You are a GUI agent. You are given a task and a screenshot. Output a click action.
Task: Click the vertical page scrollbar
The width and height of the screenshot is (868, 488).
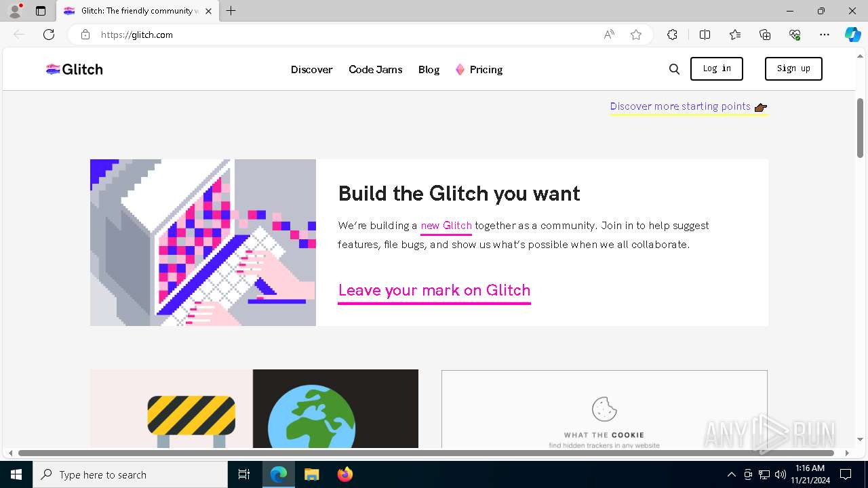click(x=860, y=128)
